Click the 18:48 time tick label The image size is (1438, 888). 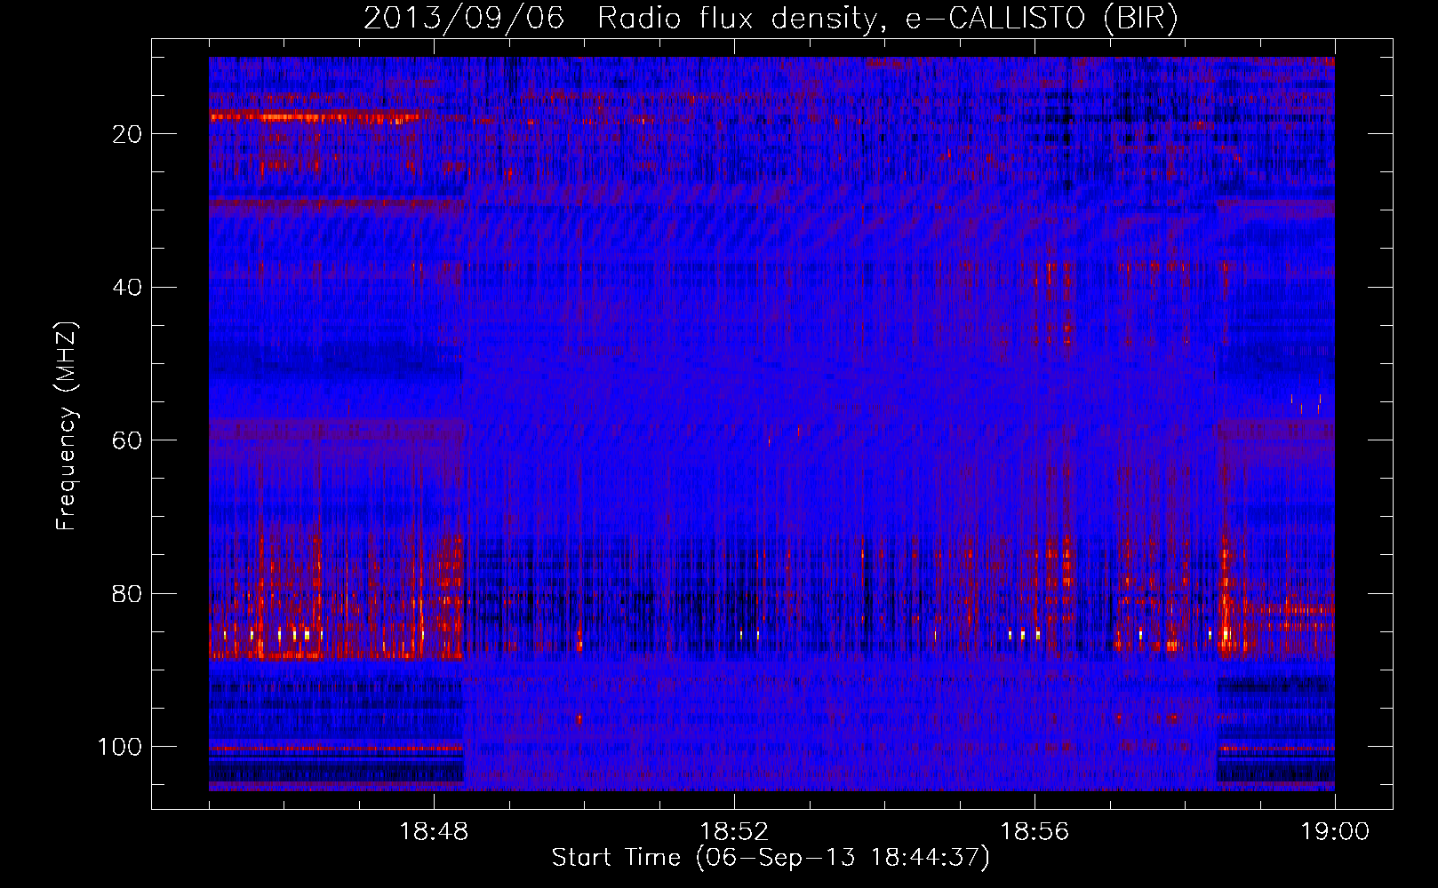[434, 832]
